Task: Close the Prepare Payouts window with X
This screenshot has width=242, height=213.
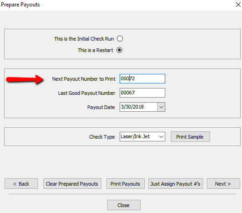Action: (x=238, y=5)
